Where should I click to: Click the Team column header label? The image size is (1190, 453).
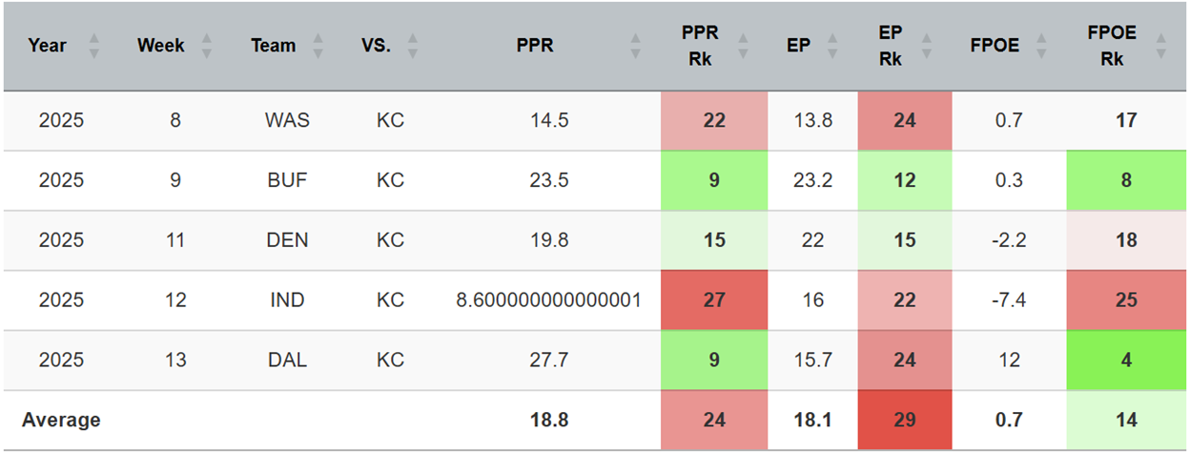(x=274, y=46)
